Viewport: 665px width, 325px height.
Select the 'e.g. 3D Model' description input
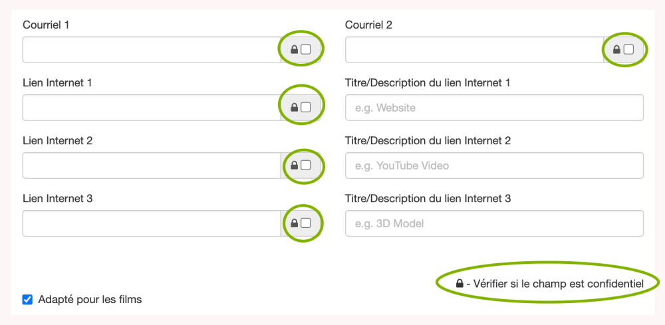(494, 223)
